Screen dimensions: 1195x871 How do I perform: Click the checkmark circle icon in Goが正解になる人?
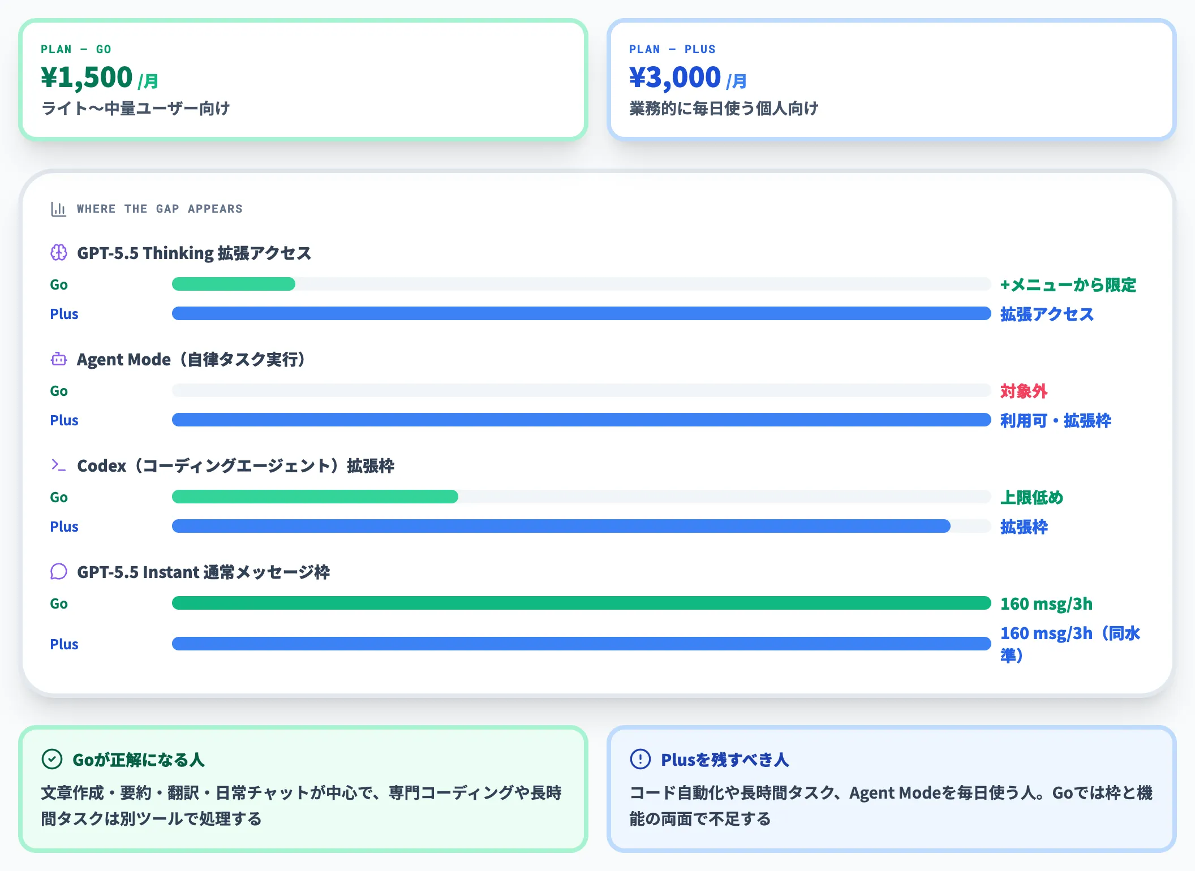pyautogui.click(x=52, y=759)
